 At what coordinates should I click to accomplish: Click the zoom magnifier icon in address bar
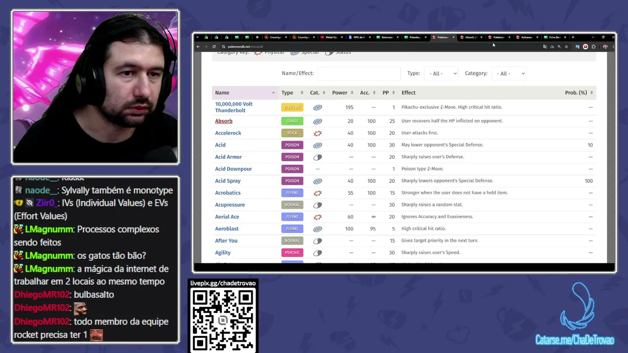pos(559,47)
